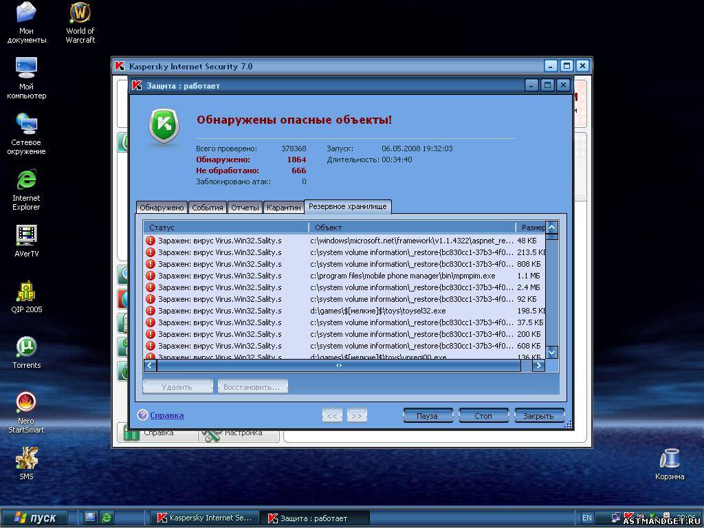
Task: Switch to the Карантин tab
Action: pos(283,208)
